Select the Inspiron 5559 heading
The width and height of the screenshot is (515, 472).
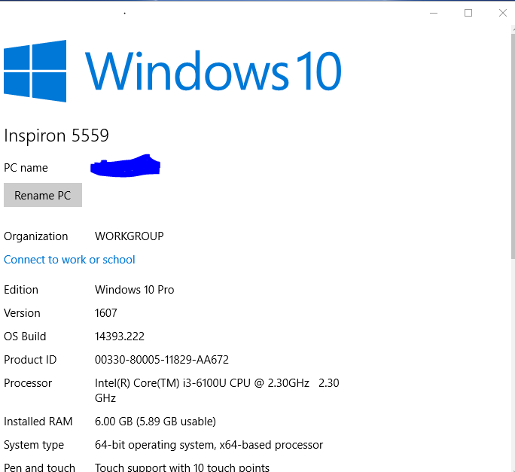tap(56, 136)
